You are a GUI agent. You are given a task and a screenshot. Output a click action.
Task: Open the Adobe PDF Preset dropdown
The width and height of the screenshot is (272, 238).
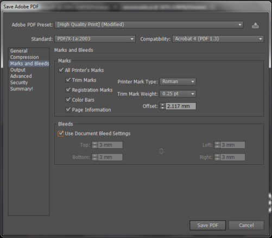149,25
